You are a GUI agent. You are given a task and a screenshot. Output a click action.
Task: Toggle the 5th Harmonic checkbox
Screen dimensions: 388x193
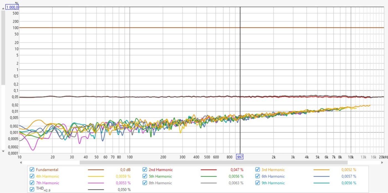click(145, 176)
